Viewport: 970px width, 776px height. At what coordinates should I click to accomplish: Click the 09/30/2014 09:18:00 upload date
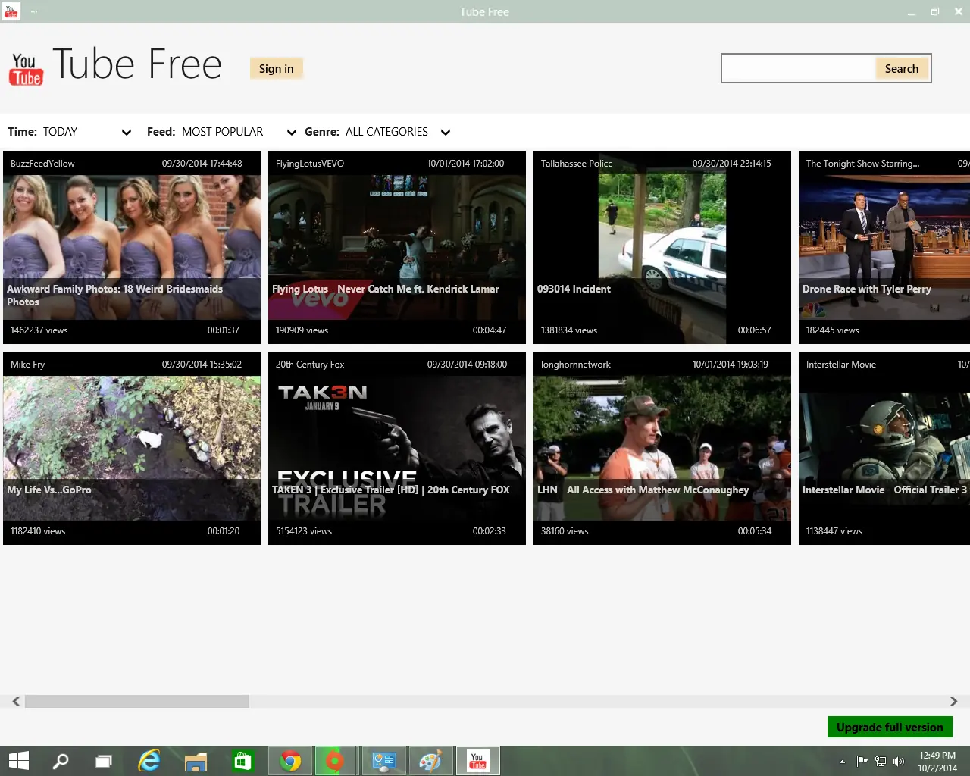(467, 365)
